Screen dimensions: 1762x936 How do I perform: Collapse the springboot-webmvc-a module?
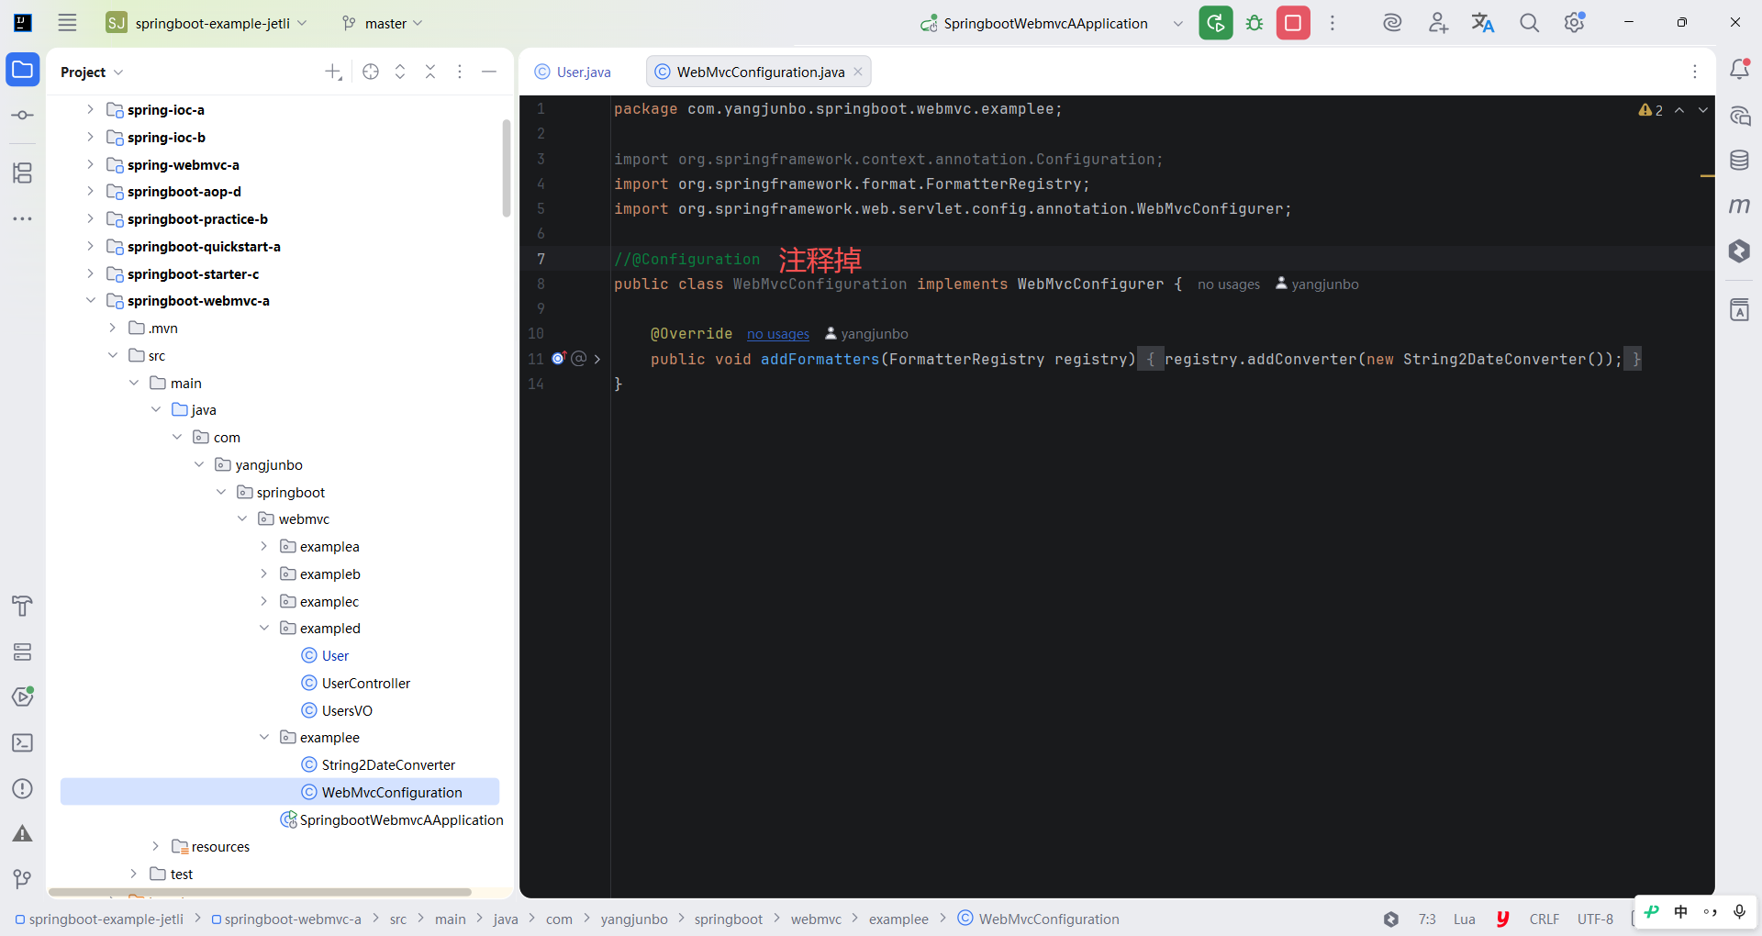click(90, 300)
